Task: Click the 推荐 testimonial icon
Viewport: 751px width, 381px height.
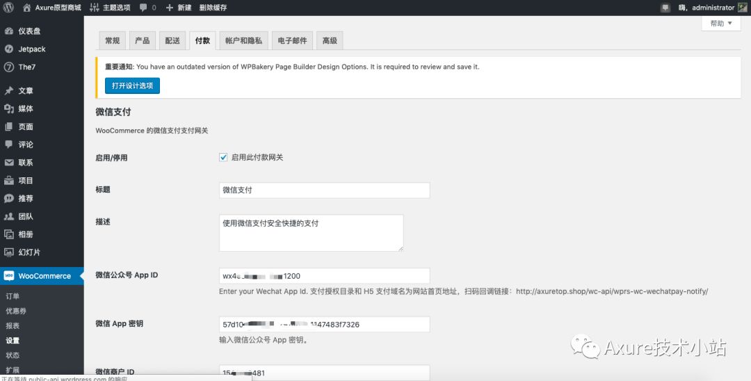Action: (x=8, y=199)
